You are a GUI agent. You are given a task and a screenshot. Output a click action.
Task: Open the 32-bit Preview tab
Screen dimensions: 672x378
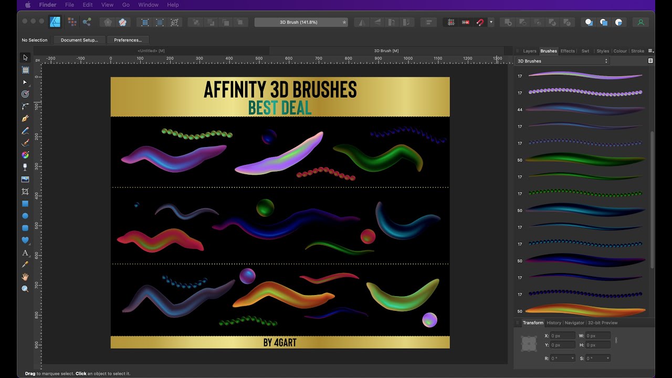(x=603, y=323)
